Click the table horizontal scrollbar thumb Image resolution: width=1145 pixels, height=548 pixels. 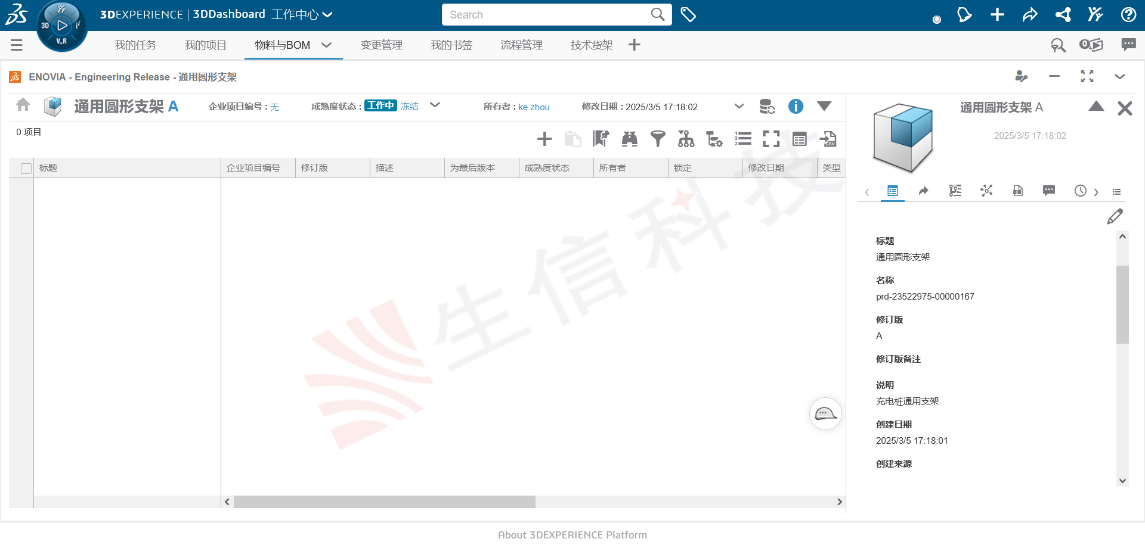click(x=385, y=502)
